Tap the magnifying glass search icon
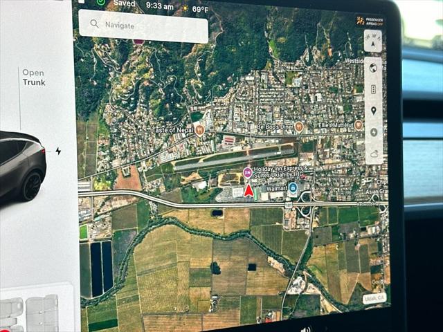 pyautogui.click(x=94, y=24)
